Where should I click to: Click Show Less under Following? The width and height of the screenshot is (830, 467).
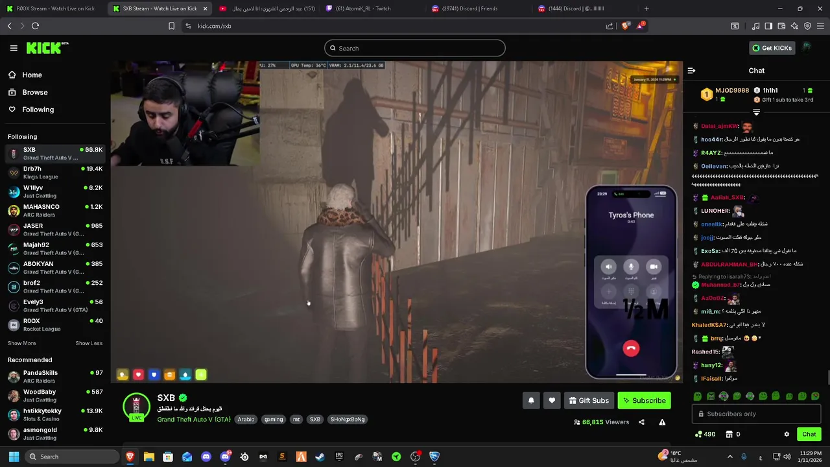(x=89, y=343)
